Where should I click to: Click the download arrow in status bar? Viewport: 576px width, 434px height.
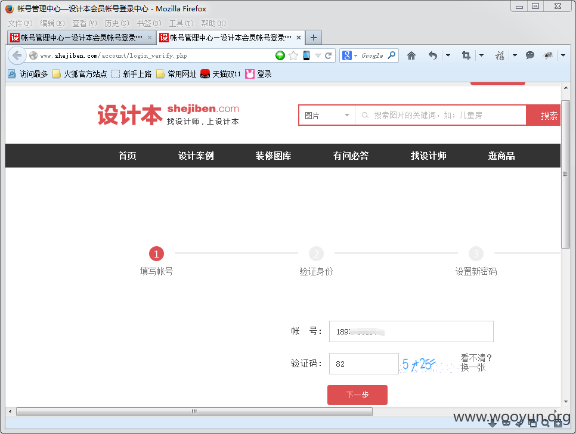(x=493, y=423)
